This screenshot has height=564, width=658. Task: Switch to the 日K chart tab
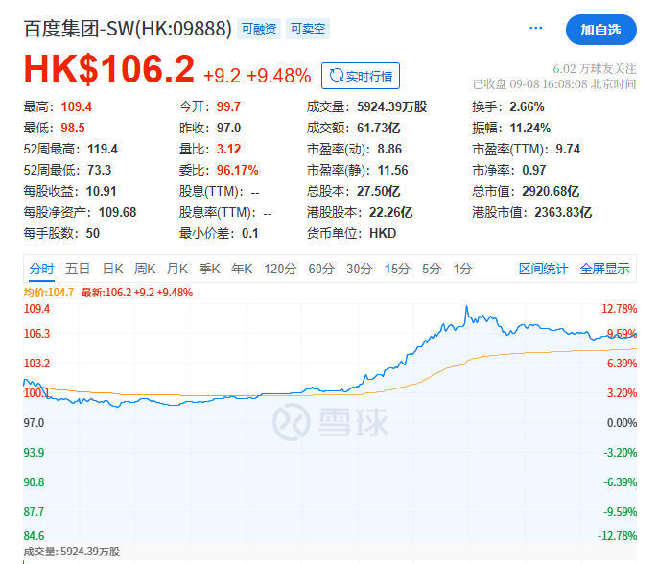pyautogui.click(x=113, y=269)
